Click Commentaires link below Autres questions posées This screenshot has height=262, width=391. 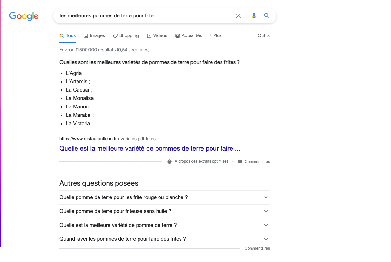point(257,248)
